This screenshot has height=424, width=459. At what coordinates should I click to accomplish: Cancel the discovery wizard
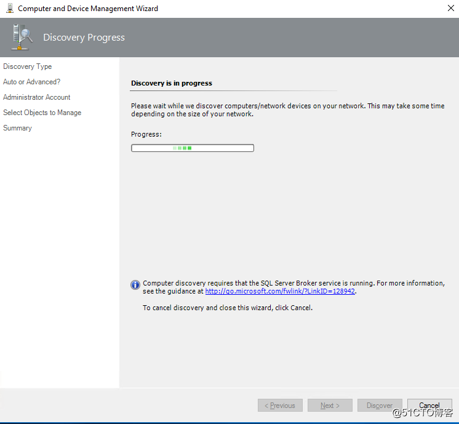point(429,406)
